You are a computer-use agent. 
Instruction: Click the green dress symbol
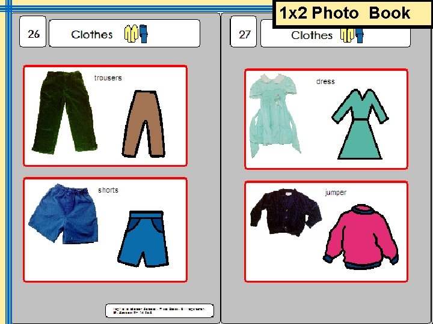(x=360, y=124)
